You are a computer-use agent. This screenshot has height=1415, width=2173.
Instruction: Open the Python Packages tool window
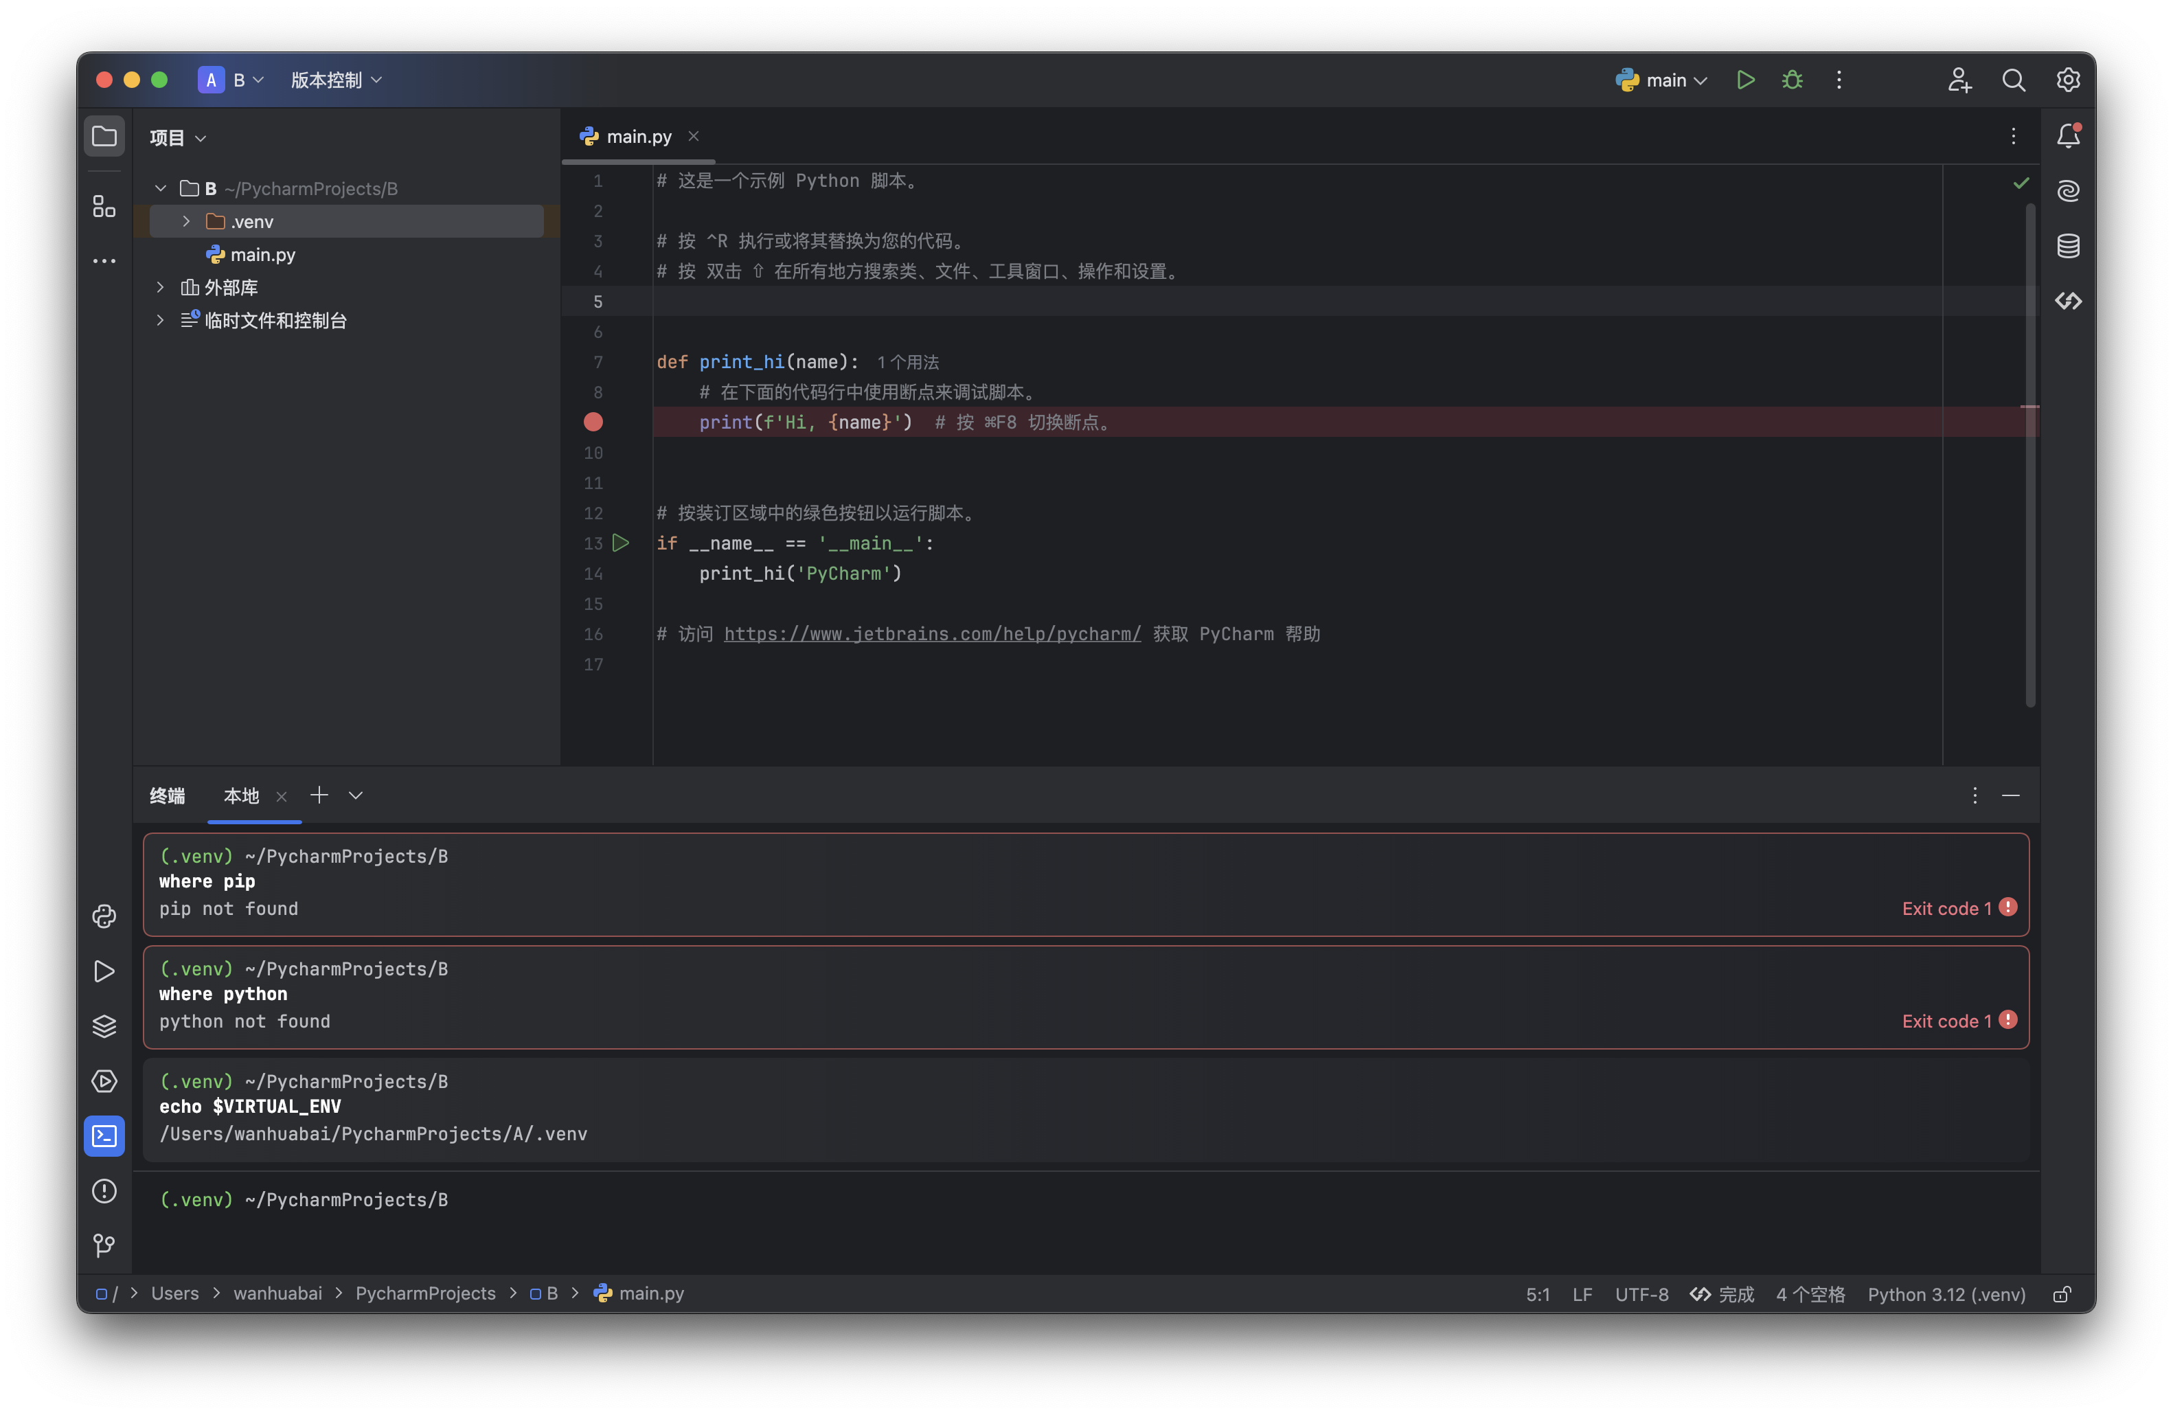[x=104, y=1026]
